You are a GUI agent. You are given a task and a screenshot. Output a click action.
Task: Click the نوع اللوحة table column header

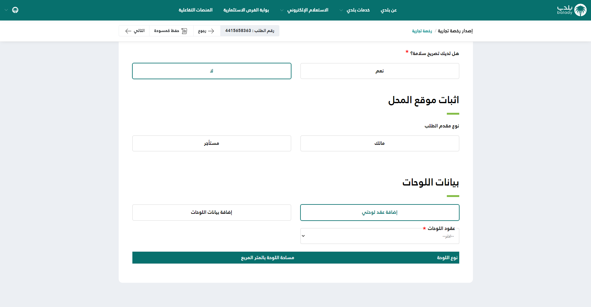tap(447, 258)
